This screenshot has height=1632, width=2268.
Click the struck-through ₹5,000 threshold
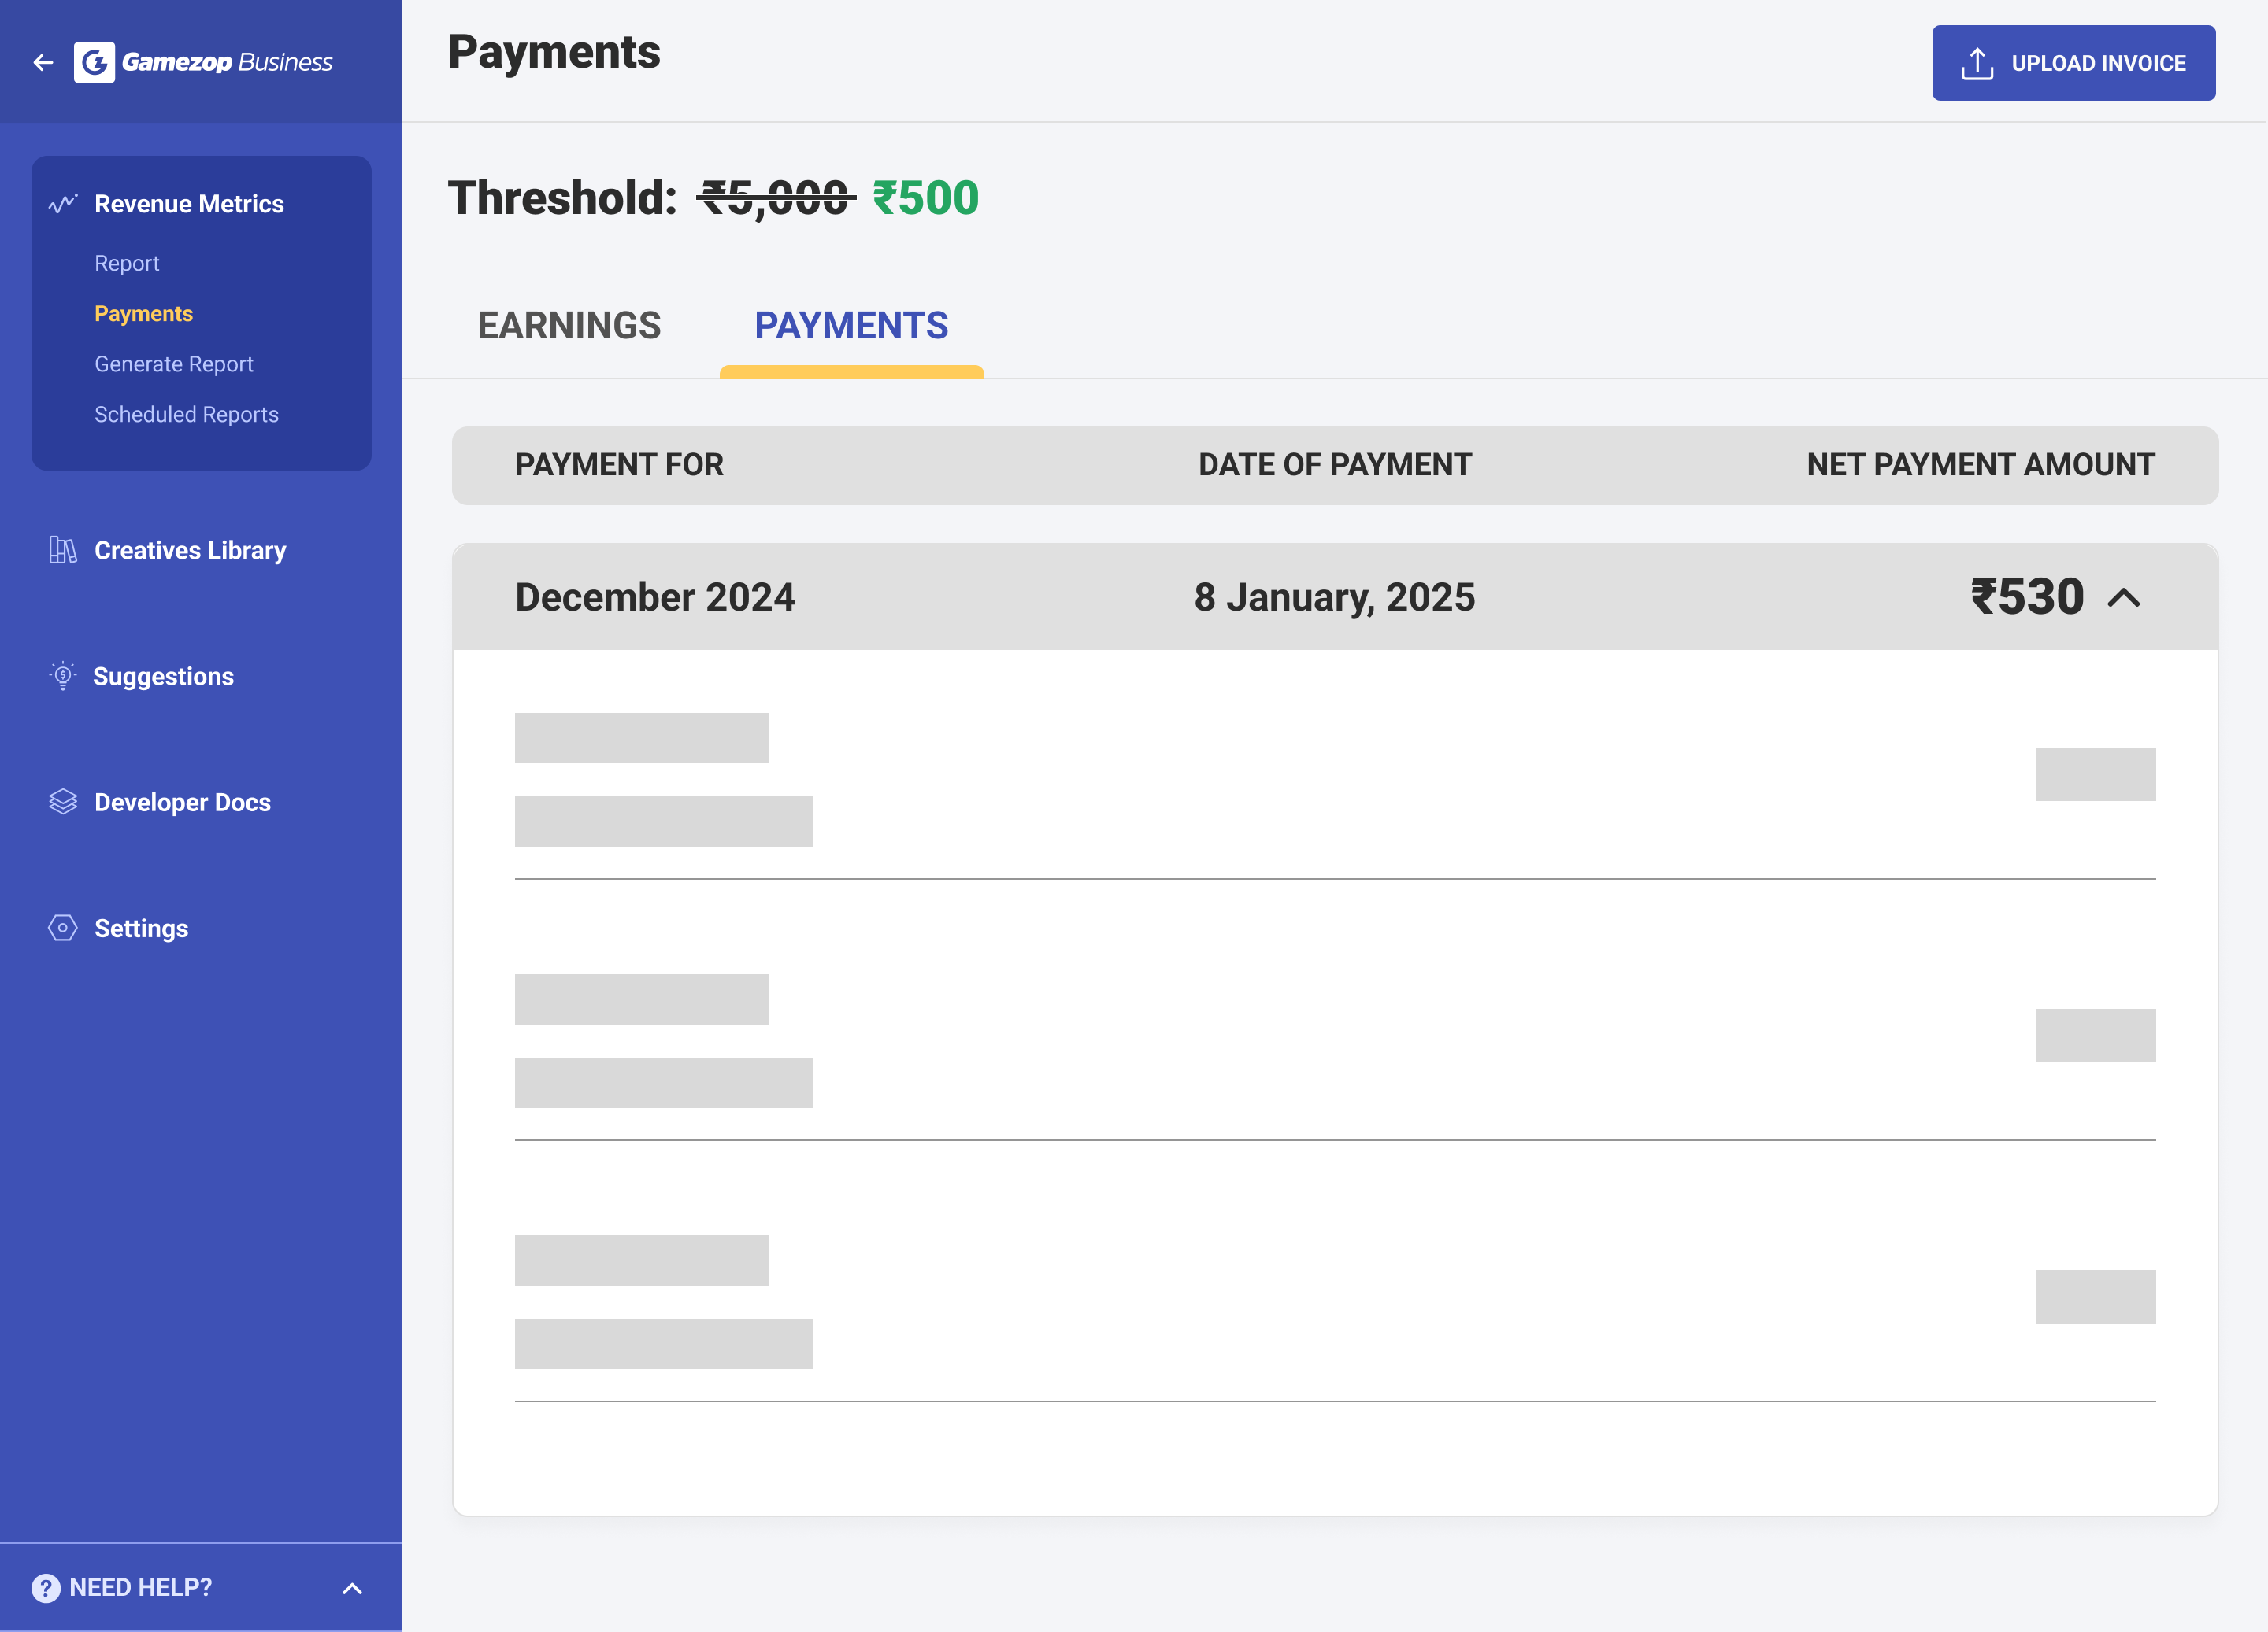(776, 198)
